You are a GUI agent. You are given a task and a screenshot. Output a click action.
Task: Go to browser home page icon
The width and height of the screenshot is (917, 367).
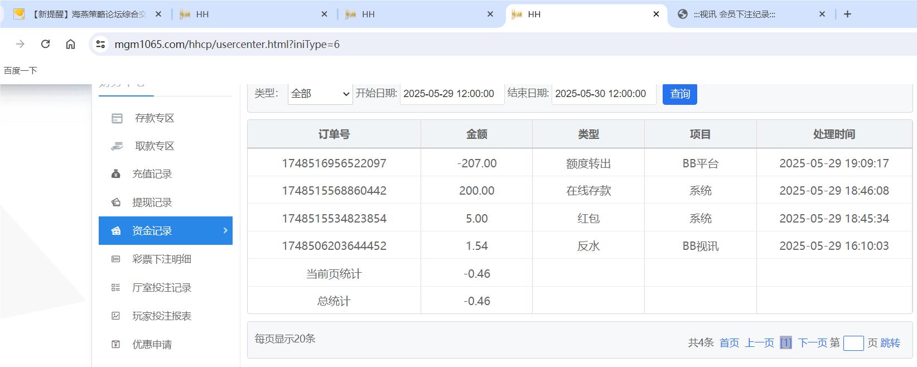[70, 44]
